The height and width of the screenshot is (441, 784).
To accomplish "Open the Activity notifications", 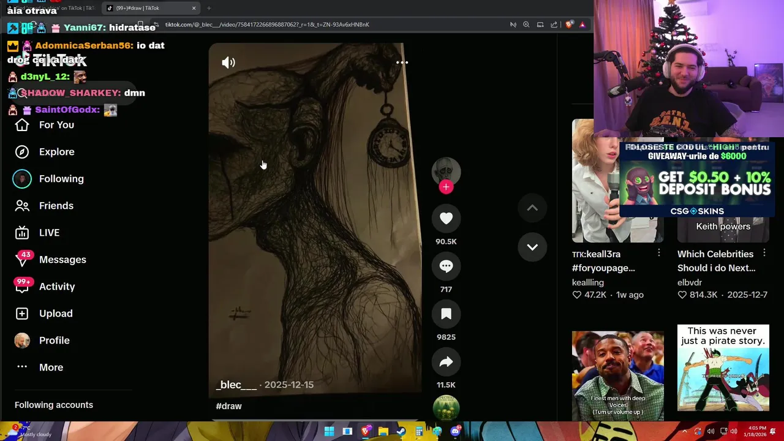I will [x=57, y=287].
